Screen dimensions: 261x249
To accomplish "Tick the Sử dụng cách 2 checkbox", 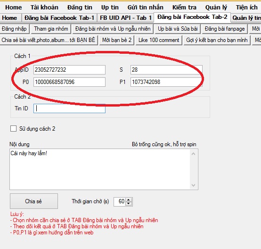I will (x=13, y=129).
